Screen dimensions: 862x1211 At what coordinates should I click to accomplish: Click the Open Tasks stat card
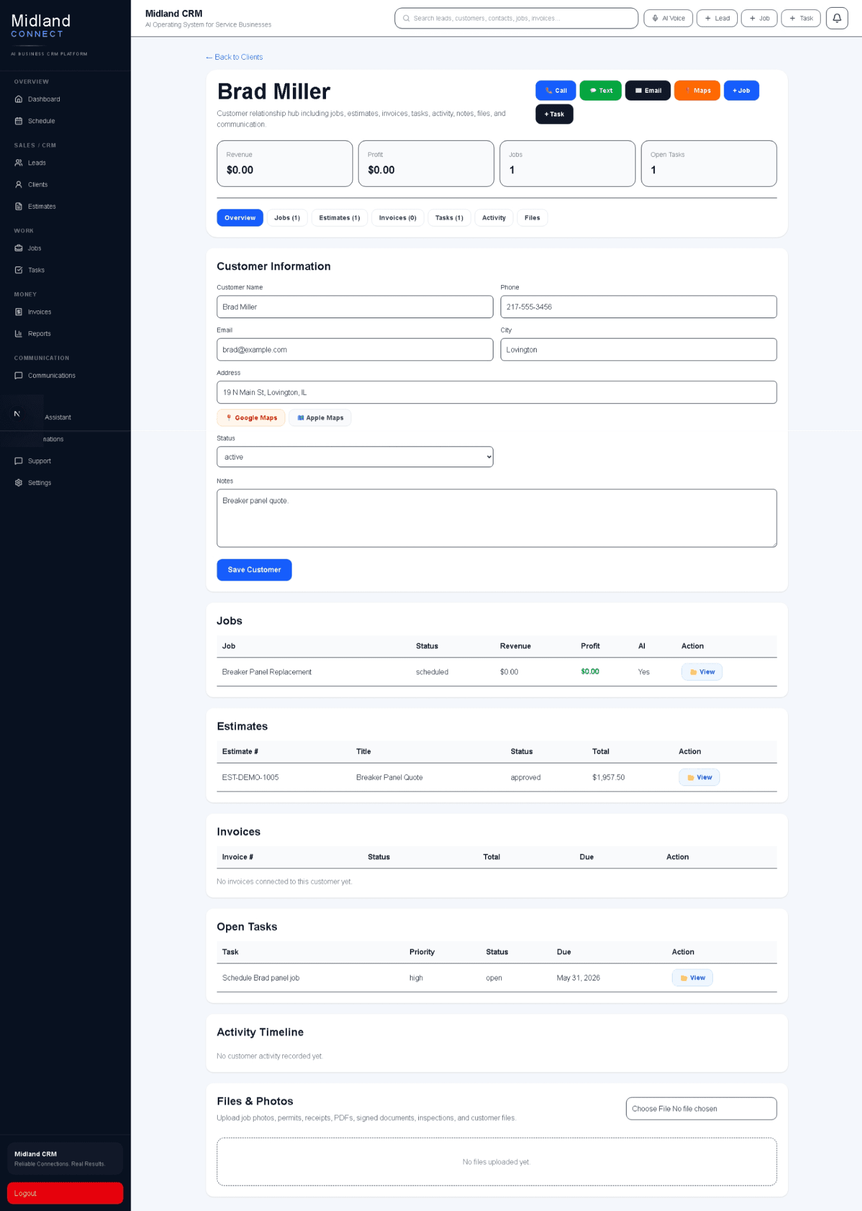point(709,164)
